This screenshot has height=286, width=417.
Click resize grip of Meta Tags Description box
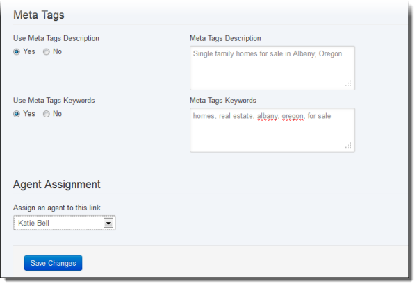click(x=348, y=83)
